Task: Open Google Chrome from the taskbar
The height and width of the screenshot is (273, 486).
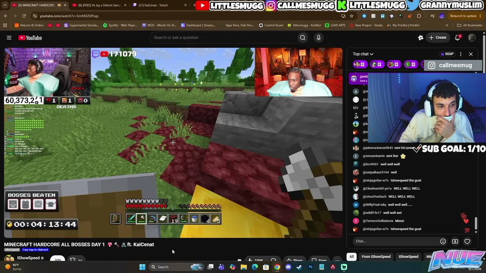Action: tap(277, 267)
